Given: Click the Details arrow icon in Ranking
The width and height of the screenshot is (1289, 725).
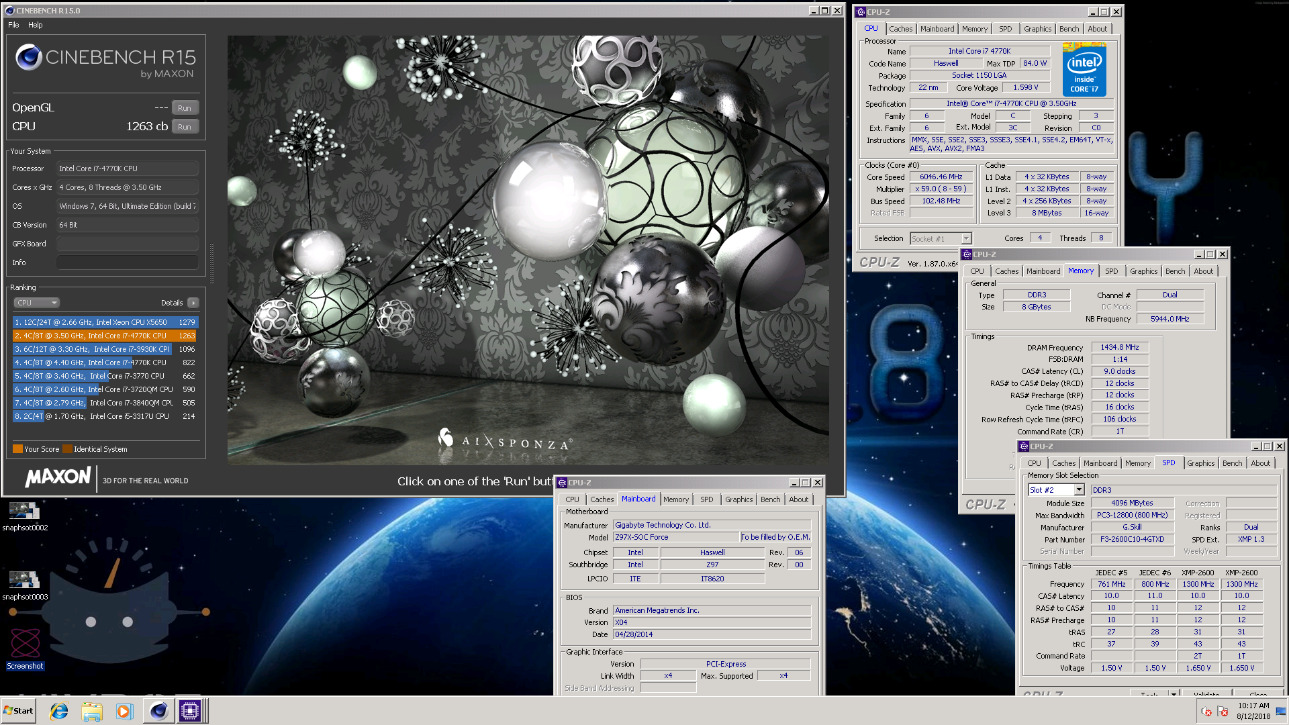Looking at the screenshot, I should pyautogui.click(x=193, y=303).
